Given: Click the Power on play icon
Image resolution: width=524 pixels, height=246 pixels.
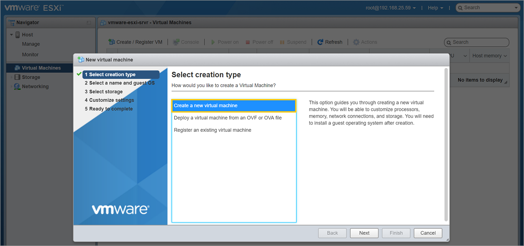Looking at the screenshot, I should point(213,42).
